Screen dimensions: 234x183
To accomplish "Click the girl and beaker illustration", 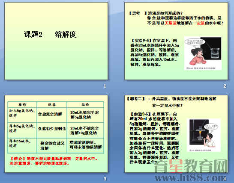I will click(203, 53).
